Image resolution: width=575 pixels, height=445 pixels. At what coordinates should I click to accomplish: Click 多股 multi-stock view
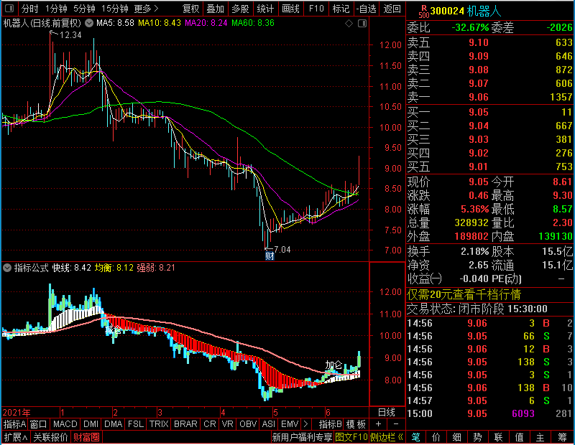240,9
